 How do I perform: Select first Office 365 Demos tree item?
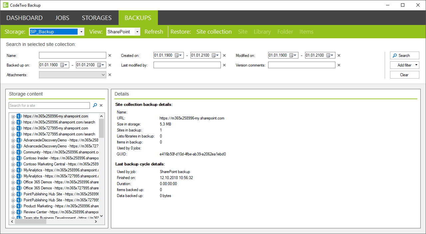[x=61, y=182]
